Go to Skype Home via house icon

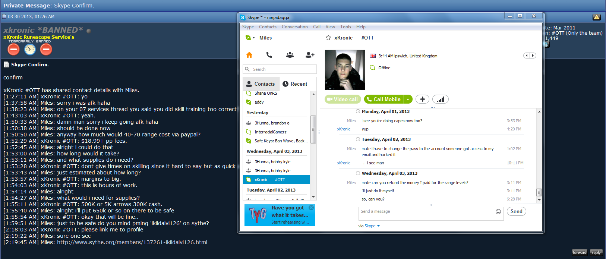pyautogui.click(x=249, y=55)
